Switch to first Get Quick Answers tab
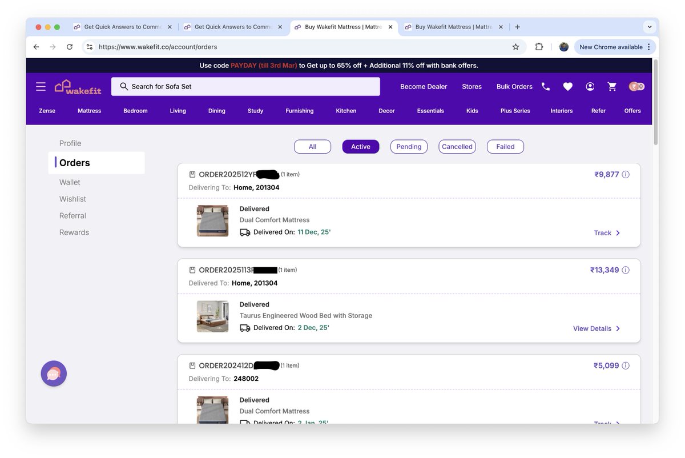The height and width of the screenshot is (458, 685). click(122, 27)
